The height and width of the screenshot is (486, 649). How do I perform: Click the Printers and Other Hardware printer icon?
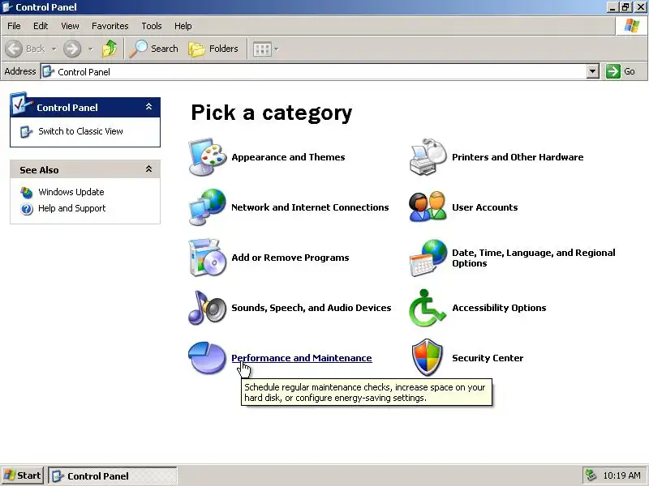[428, 157]
